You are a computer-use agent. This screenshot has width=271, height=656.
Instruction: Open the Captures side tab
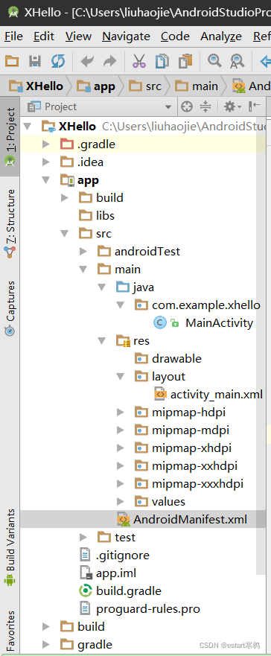pyautogui.click(x=10, y=308)
